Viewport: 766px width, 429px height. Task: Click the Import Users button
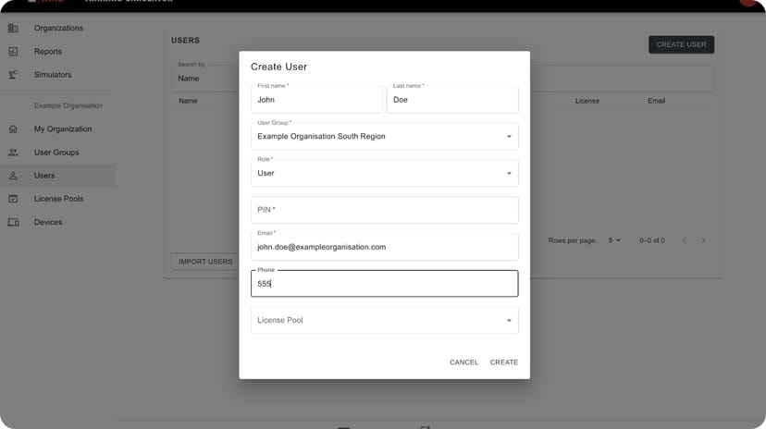pos(205,262)
